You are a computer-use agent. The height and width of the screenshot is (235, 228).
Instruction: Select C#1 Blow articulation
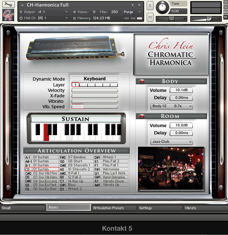(x=77, y=185)
